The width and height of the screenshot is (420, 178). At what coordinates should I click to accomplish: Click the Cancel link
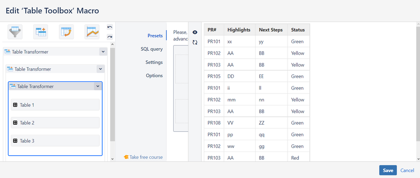tap(407, 170)
